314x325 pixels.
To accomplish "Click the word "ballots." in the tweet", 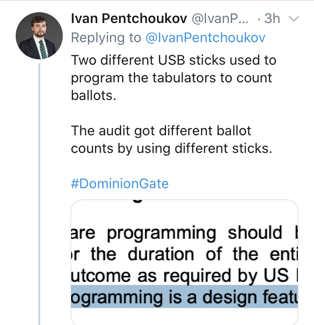I will point(94,96).
